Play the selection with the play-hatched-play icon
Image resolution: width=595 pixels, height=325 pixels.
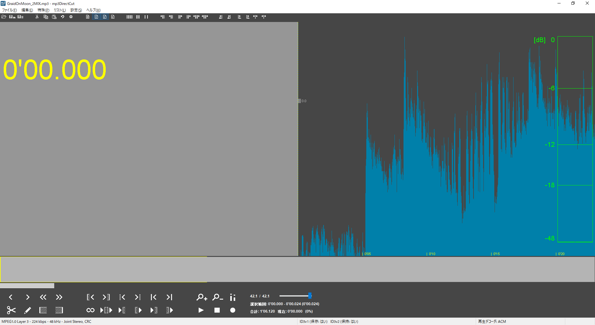[106, 310]
